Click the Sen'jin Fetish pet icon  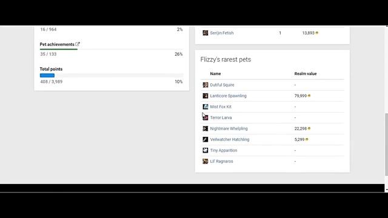[x=206, y=33]
